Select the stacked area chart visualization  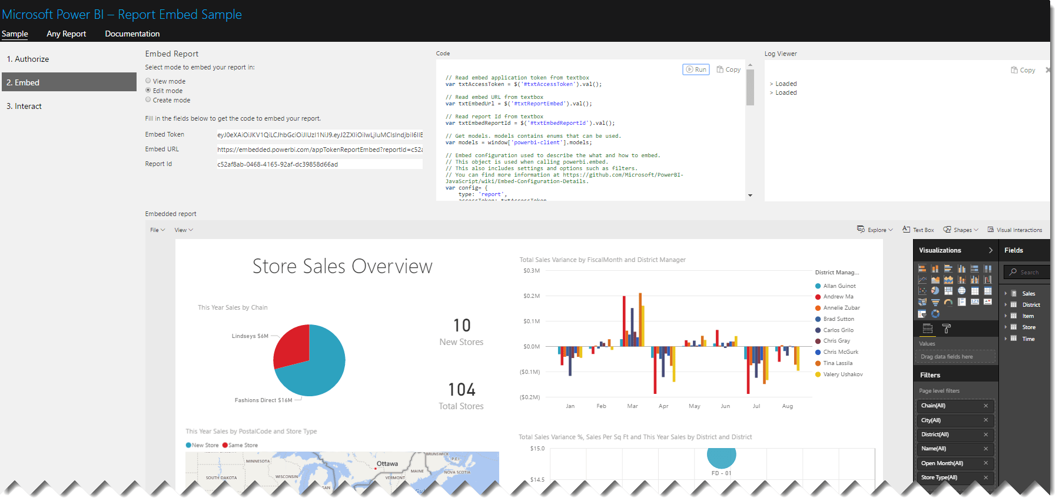pyautogui.click(x=948, y=280)
